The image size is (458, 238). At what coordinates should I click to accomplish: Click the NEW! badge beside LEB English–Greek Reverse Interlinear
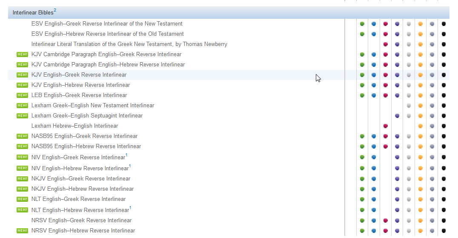point(22,95)
